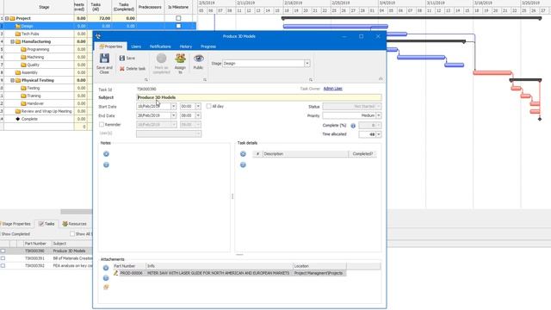The image size is (551, 310).
Task: Collapse the Manufacturing tree node
Action: coord(12,41)
